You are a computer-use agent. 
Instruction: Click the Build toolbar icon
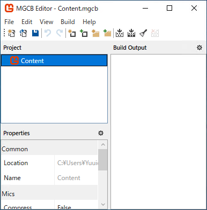pyautogui.click(x=120, y=33)
